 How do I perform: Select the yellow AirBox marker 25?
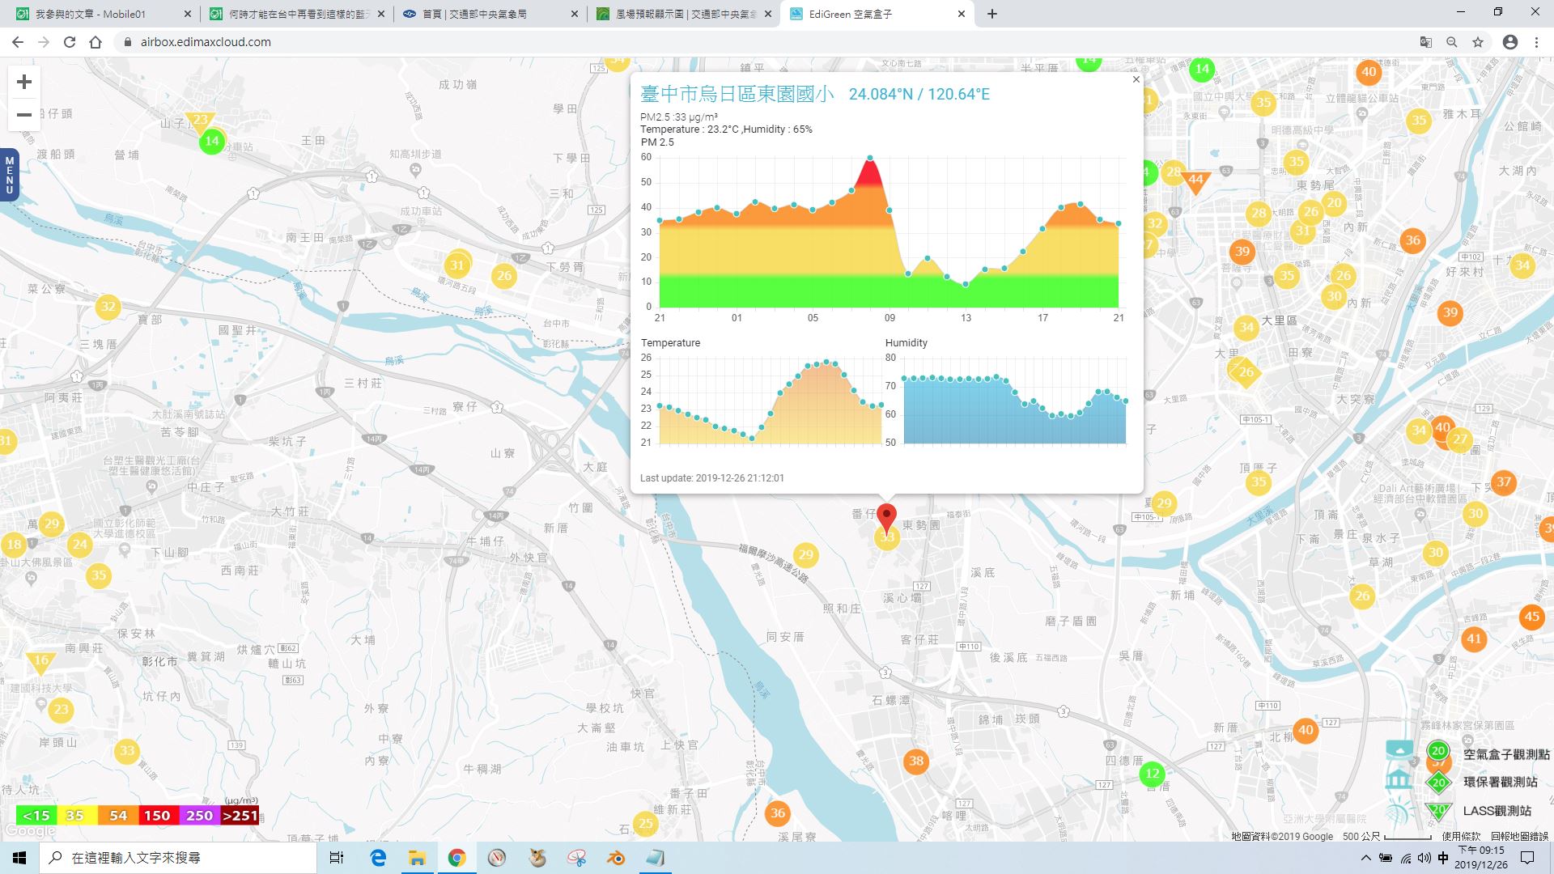coord(645,824)
